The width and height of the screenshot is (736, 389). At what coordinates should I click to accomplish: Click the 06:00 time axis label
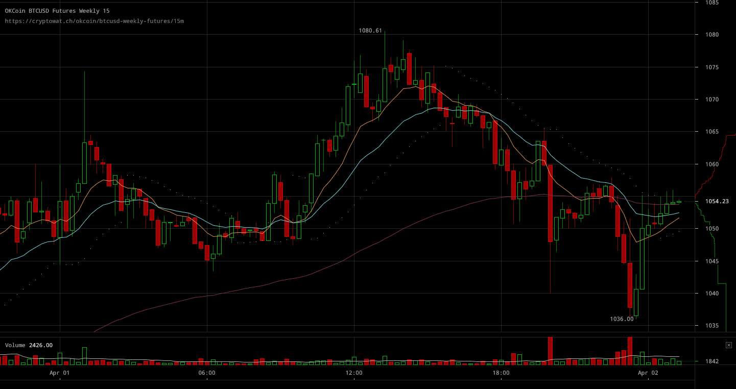[x=207, y=373]
